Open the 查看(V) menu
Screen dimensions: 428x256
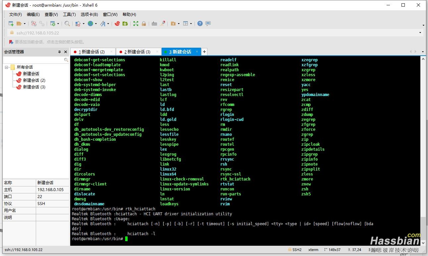pyautogui.click(x=51, y=15)
